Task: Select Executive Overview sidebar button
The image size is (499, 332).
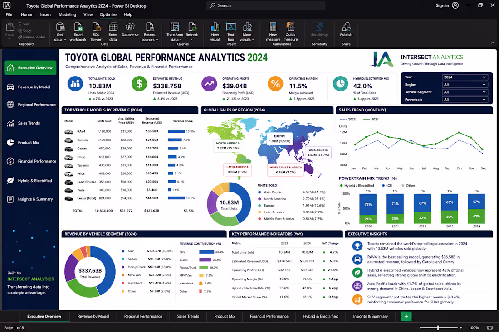Action: point(30,67)
